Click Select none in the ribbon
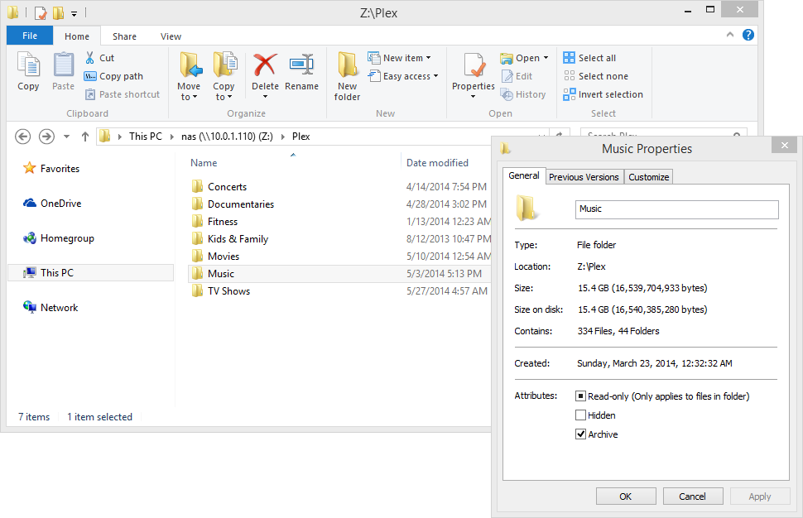The height and width of the screenshot is (518, 803). 595,76
